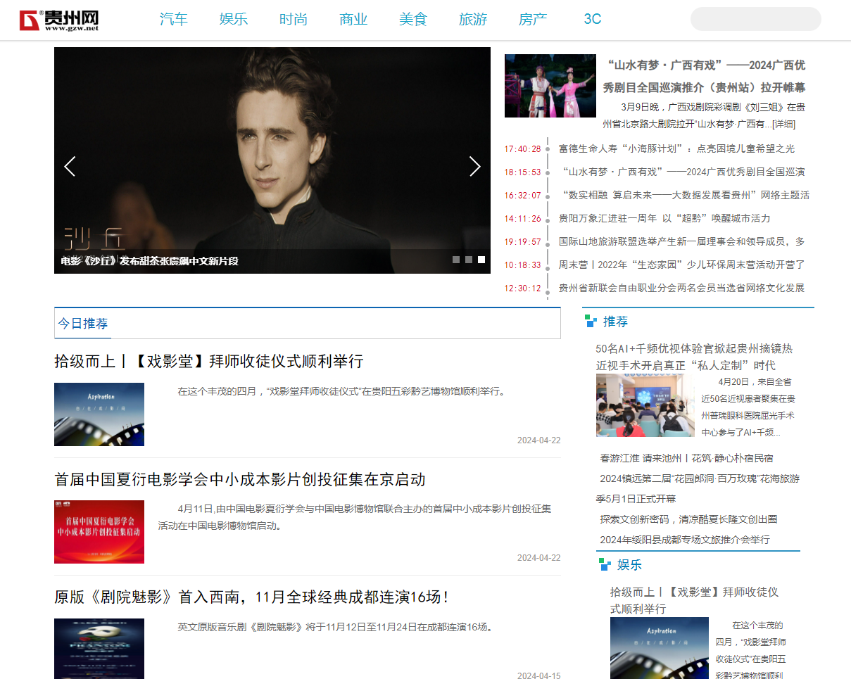Click the 16:32:07 timestamp
The width and height of the screenshot is (851, 679).
[x=522, y=196]
